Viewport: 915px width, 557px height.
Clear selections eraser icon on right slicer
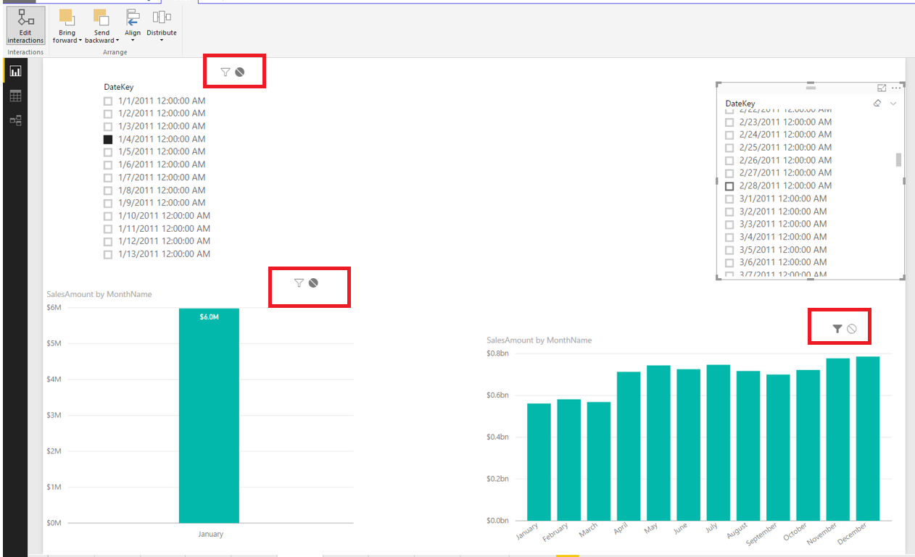coord(877,104)
